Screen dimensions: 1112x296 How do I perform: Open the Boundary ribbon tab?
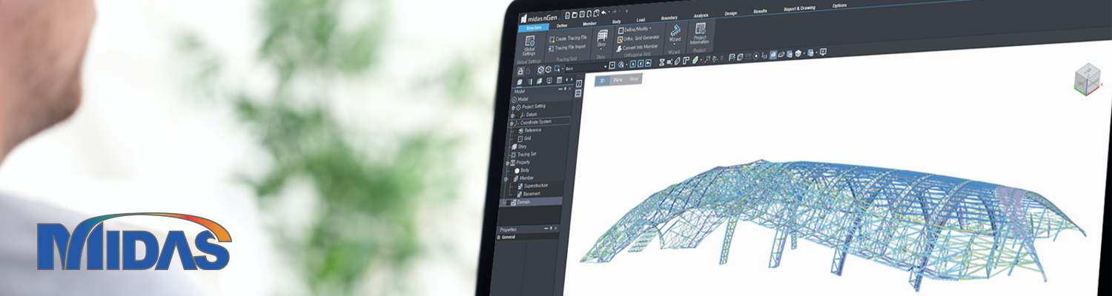(x=669, y=18)
